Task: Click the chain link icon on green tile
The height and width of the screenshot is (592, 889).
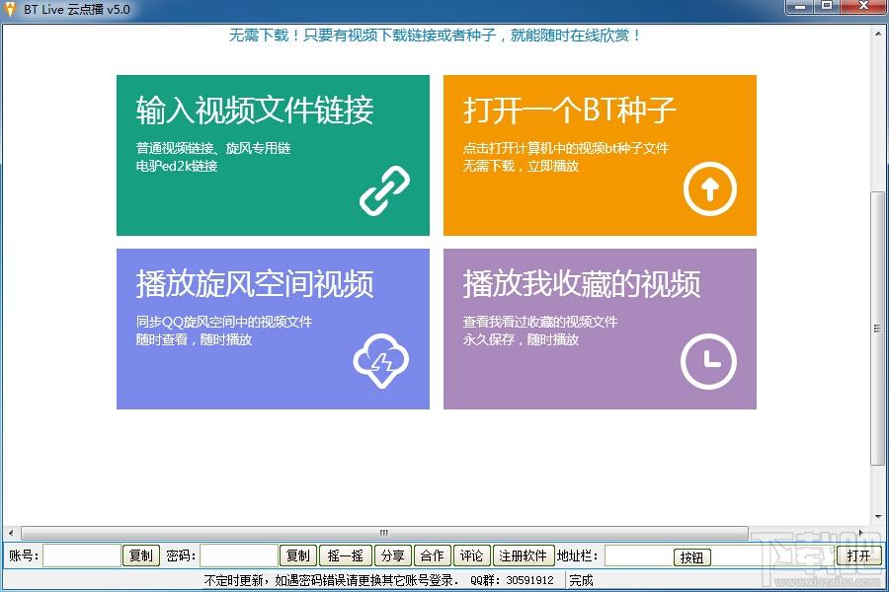Action: tap(384, 190)
